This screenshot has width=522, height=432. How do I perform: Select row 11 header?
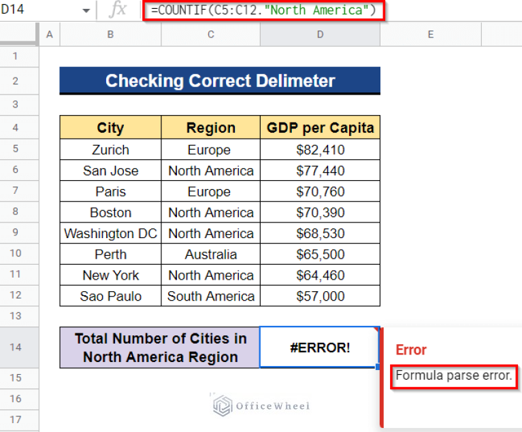(16, 275)
